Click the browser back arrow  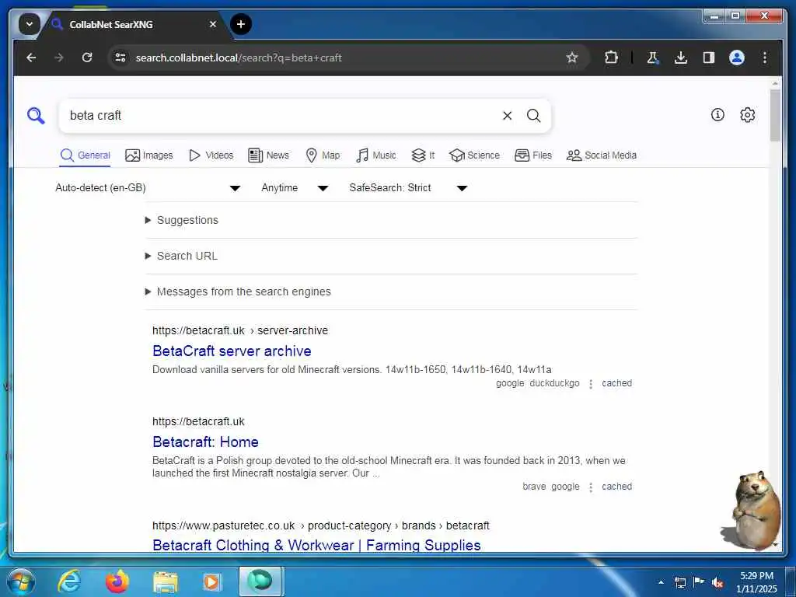(31, 58)
